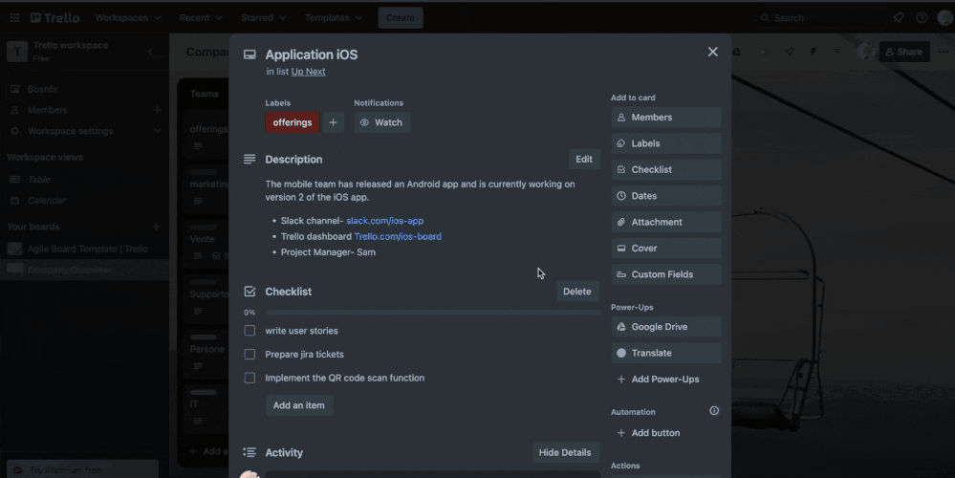Click the Up Next list link
The image size is (955, 478).
308,72
